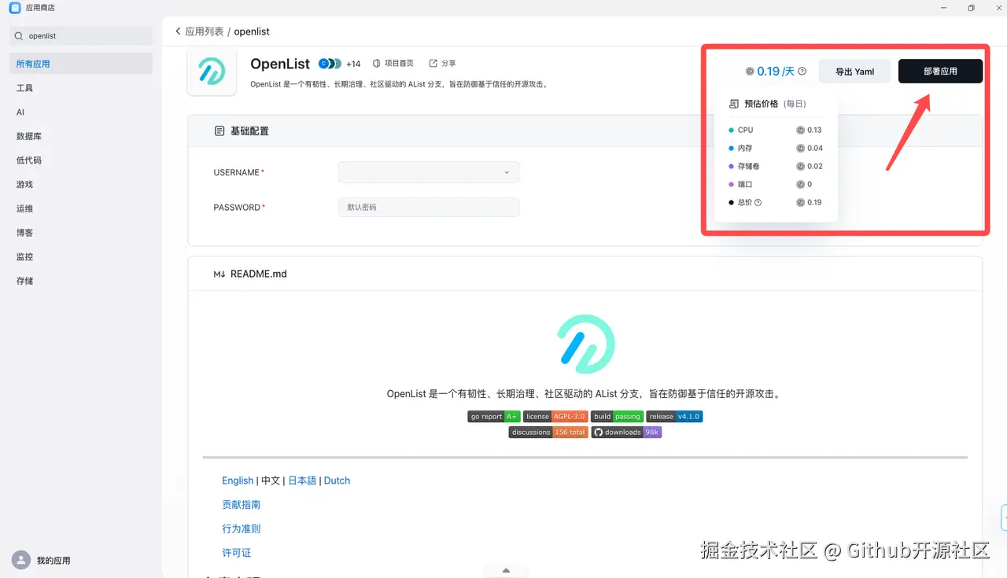The image size is (1007, 578).
Task: Click the contributor avatars next to OpenList
Action: (330, 64)
